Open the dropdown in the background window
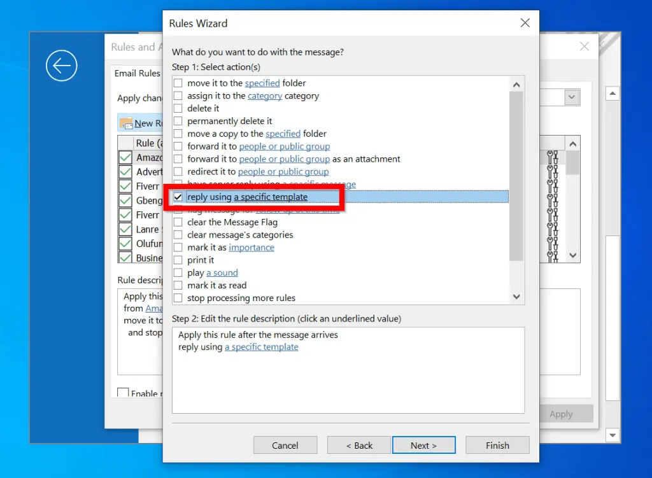 pos(570,97)
